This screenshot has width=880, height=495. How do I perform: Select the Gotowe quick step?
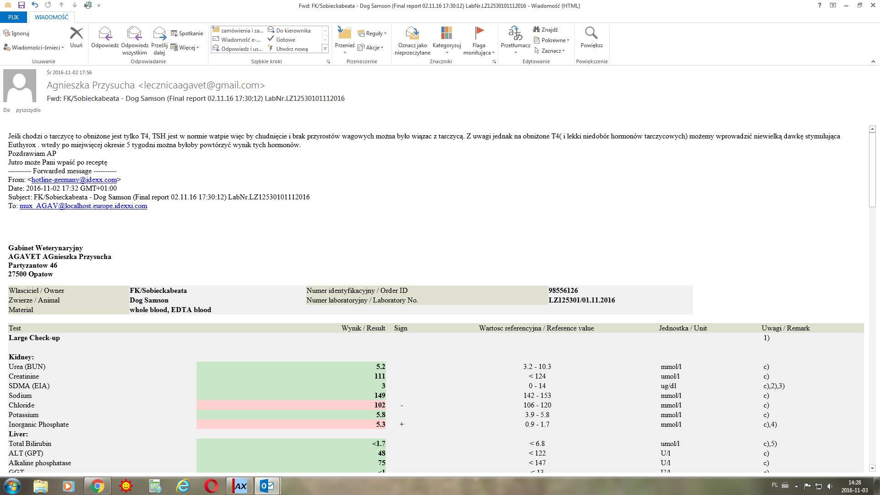tap(285, 39)
